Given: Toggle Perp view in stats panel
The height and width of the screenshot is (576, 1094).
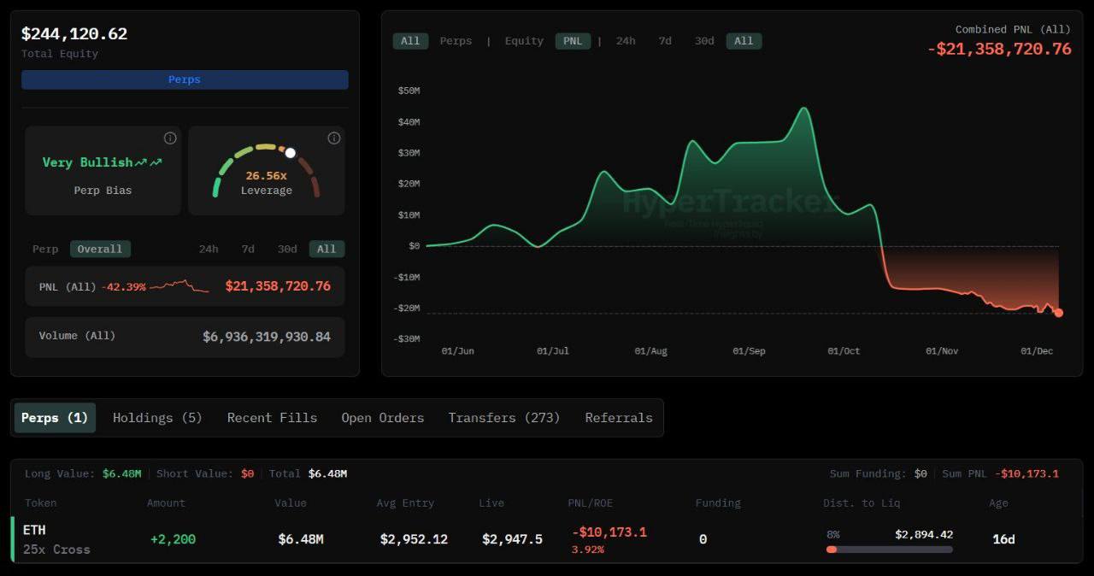Looking at the screenshot, I should (45, 250).
